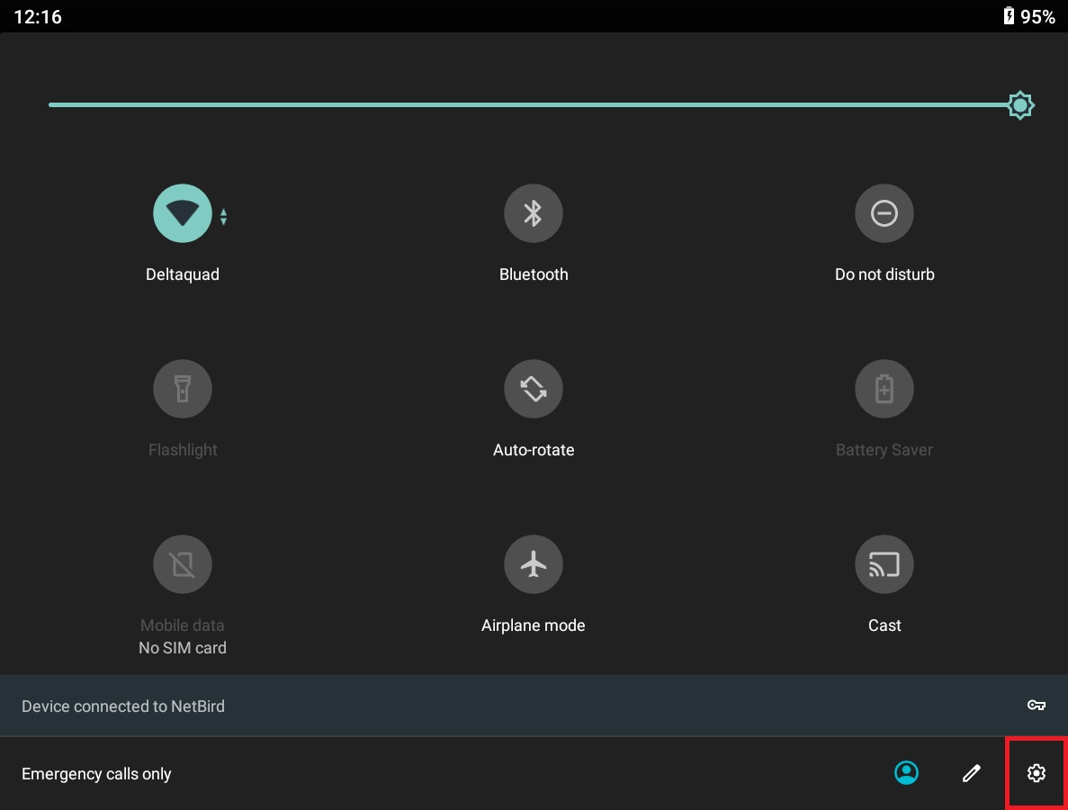Viewport: 1068px width, 810px height.
Task: Open settings via the gear icon
Action: pyautogui.click(x=1036, y=772)
